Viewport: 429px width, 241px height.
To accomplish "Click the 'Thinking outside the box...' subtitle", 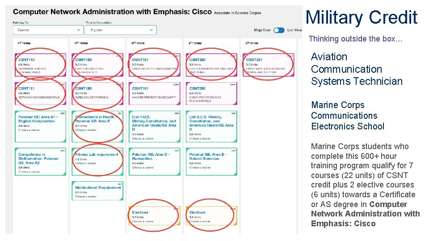I will click(x=355, y=39).
